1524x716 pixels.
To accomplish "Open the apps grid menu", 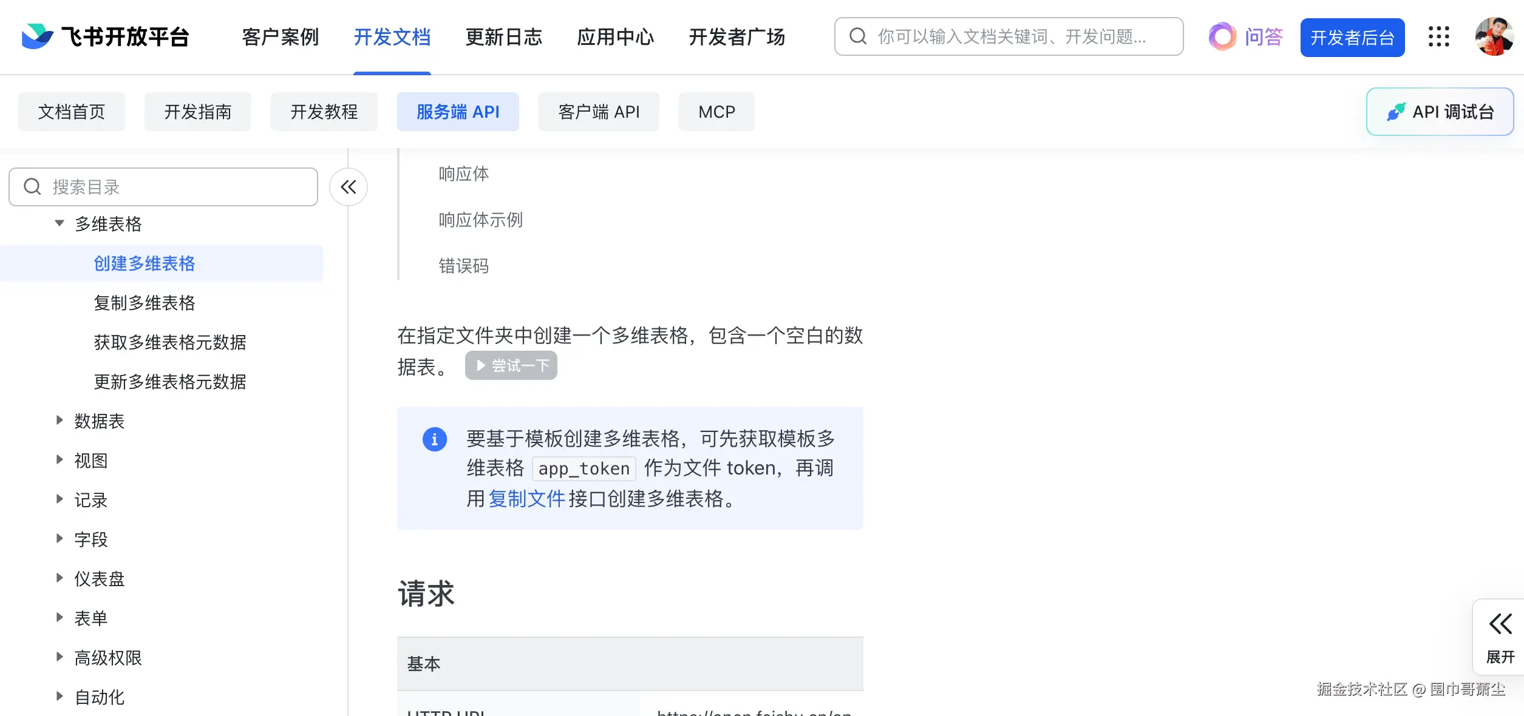I will pyautogui.click(x=1438, y=36).
